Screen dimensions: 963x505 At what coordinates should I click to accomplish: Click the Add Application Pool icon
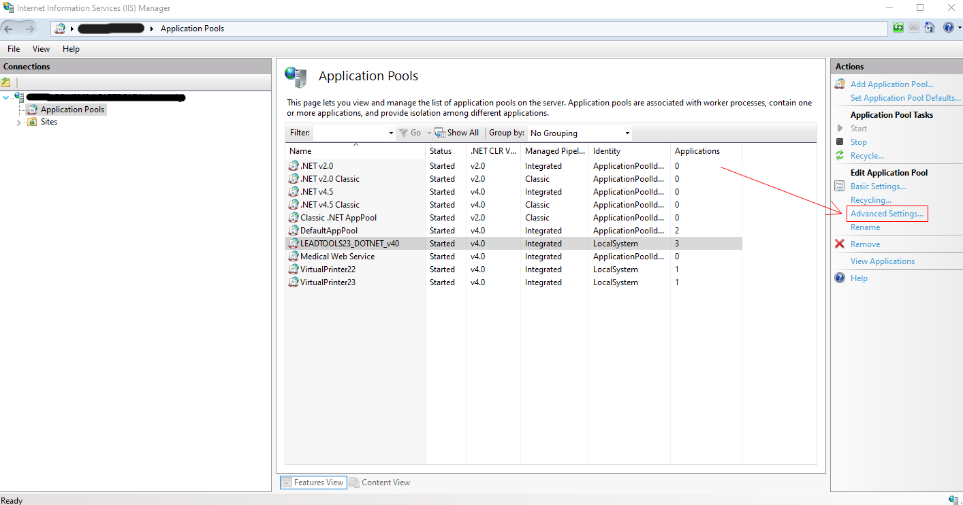[x=840, y=84]
